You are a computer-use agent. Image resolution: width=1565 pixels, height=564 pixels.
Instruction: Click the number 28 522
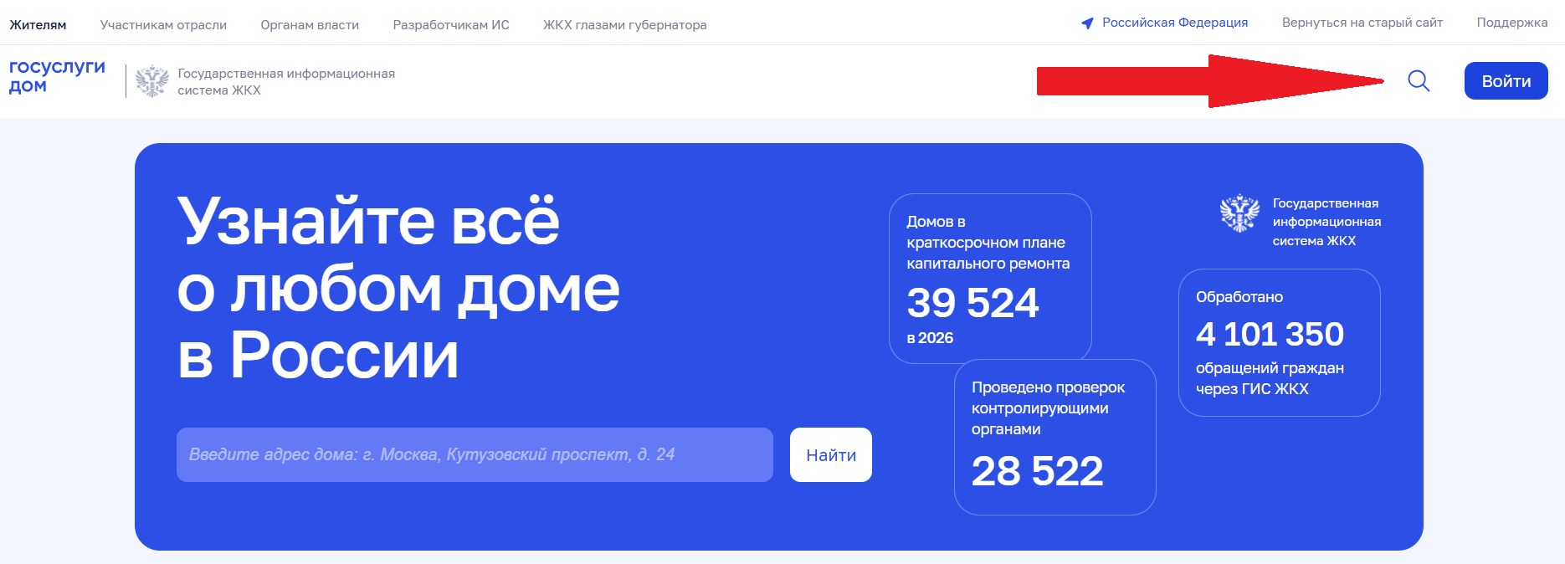point(1038,471)
